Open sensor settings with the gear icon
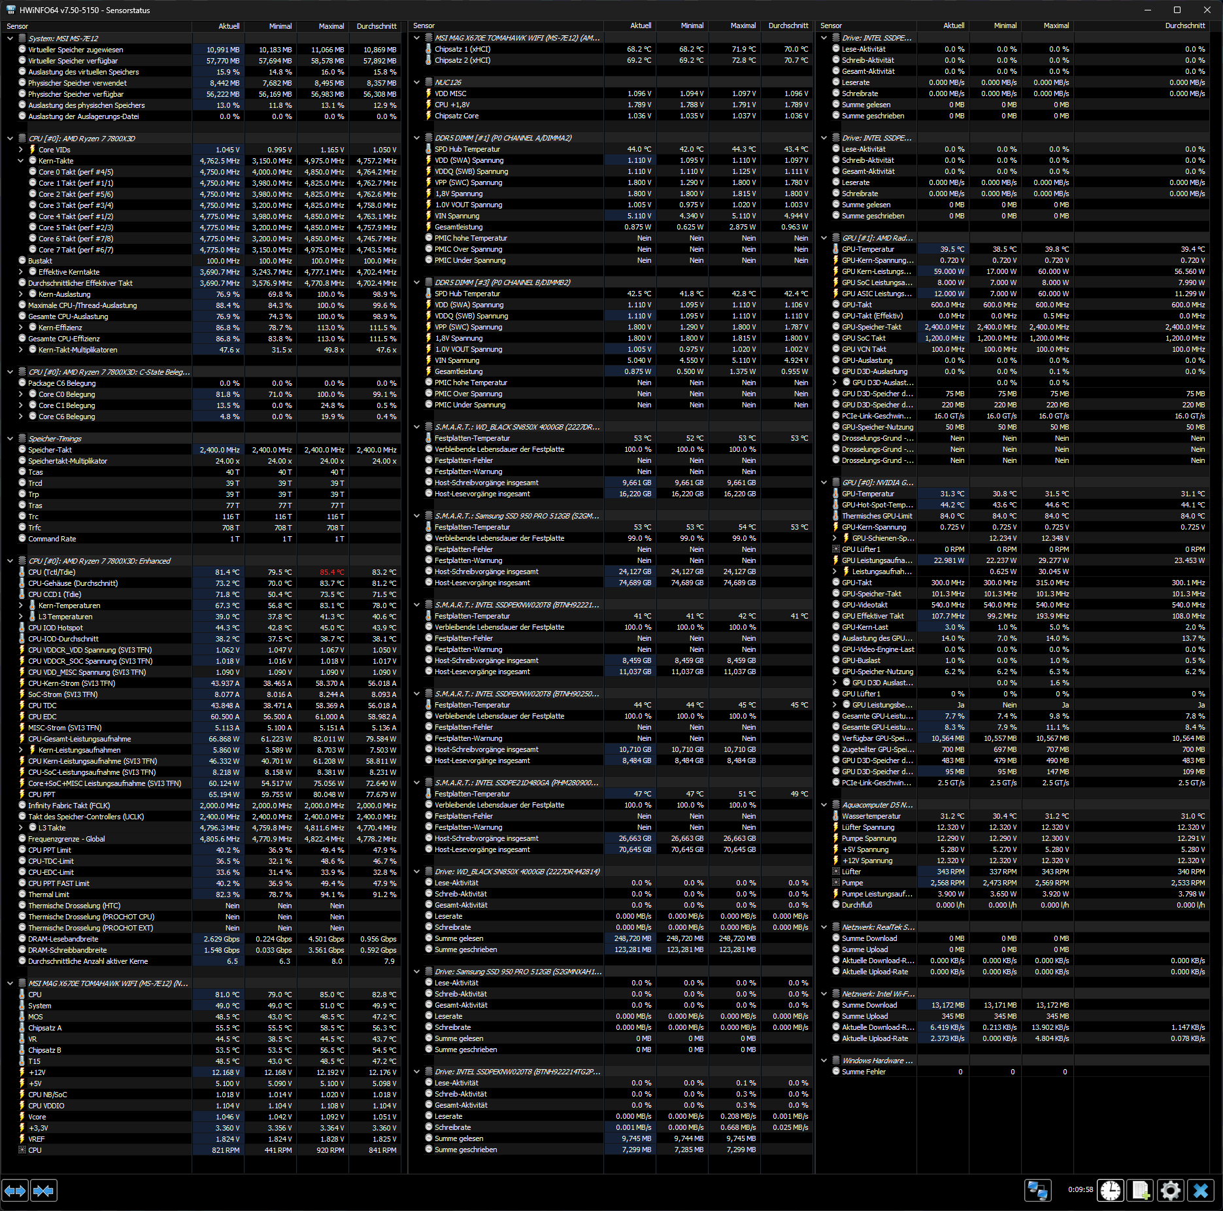Viewport: 1223px width, 1211px height. point(1171,1191)
